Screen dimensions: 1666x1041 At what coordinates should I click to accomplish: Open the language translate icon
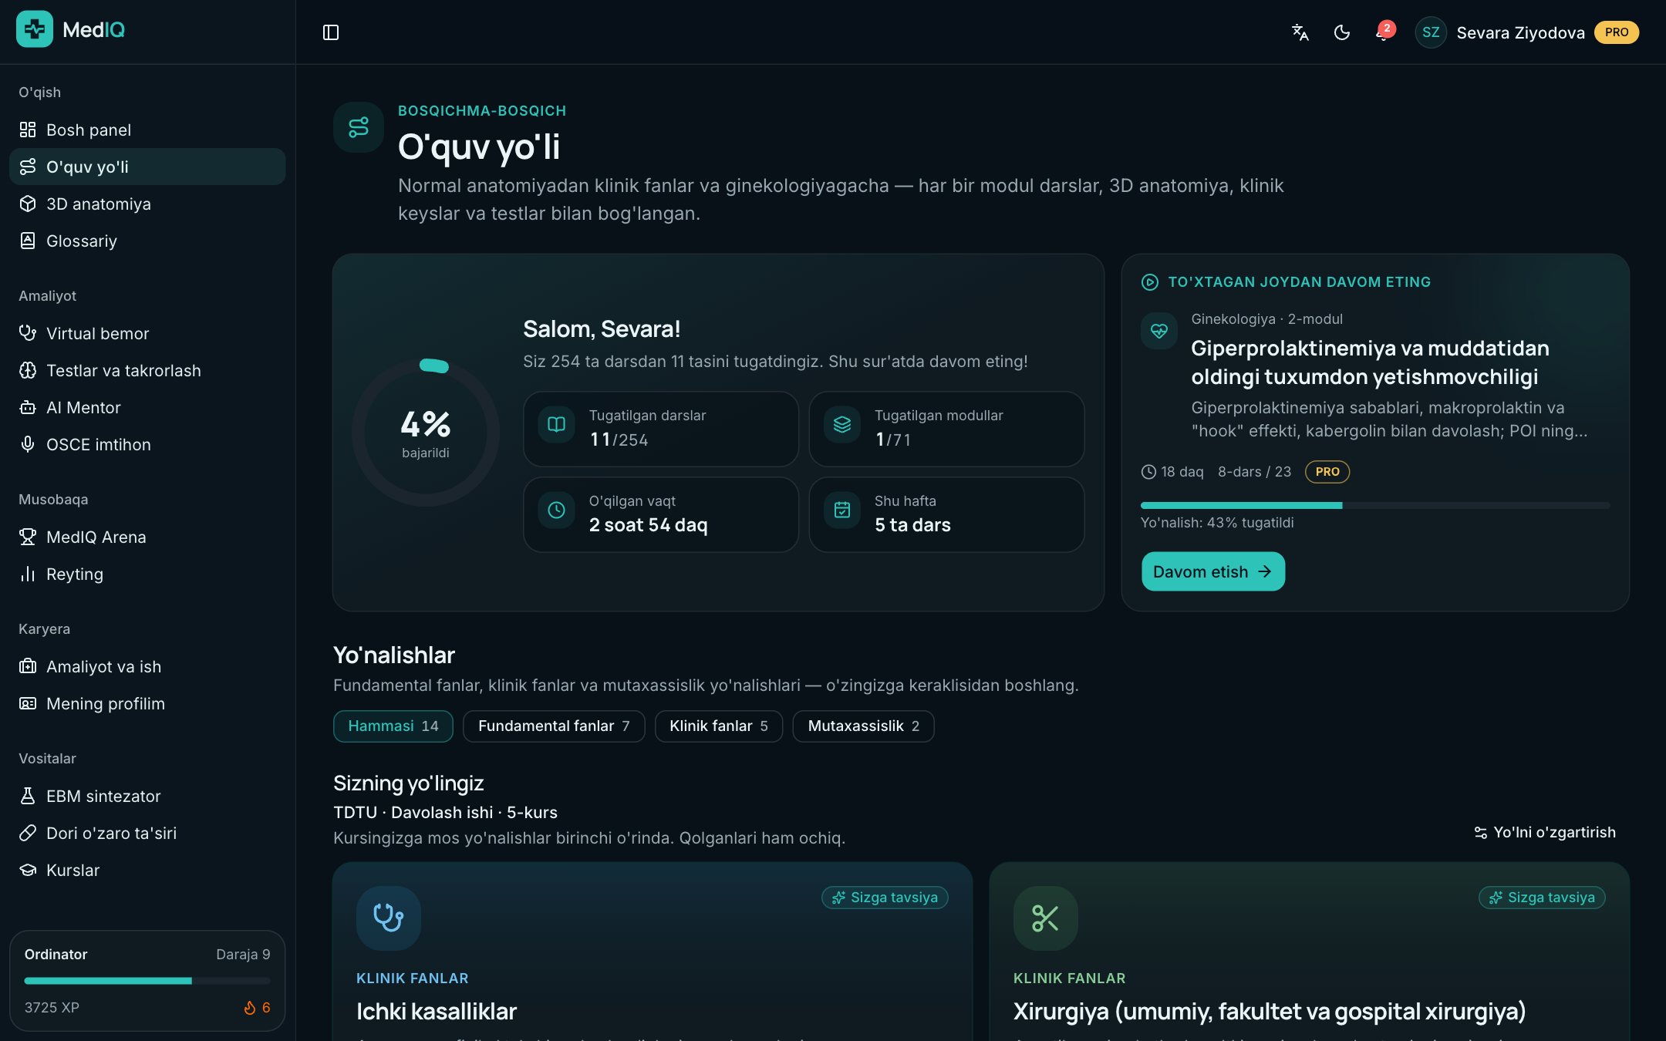point(1300,32)
